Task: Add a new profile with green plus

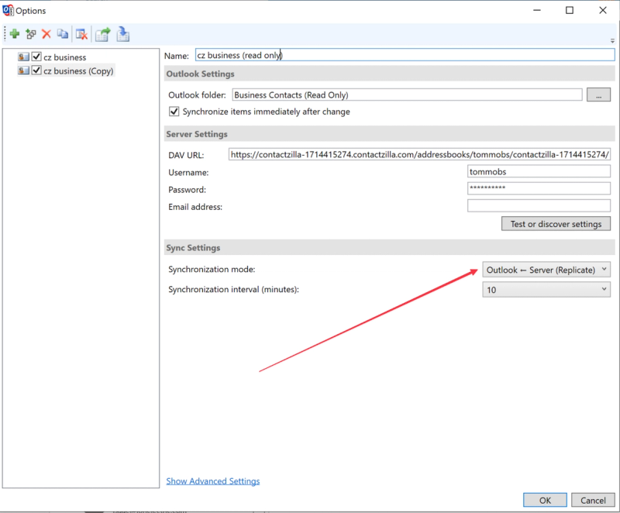Action: (x=15, y=34)
